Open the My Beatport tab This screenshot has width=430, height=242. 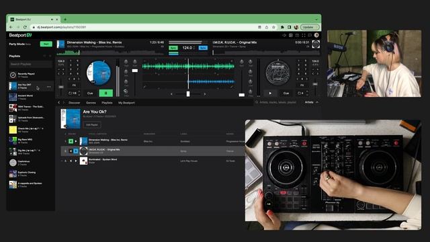[126, 103]
